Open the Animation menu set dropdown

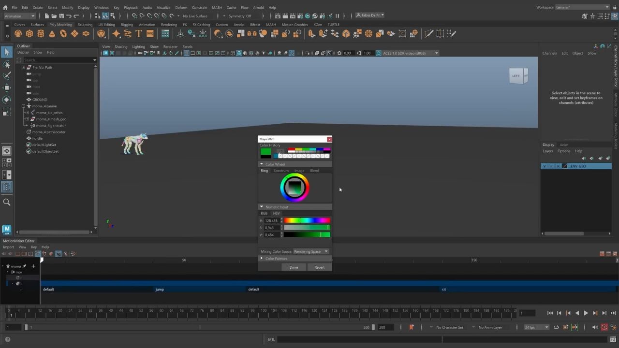[x=19, y=16]
